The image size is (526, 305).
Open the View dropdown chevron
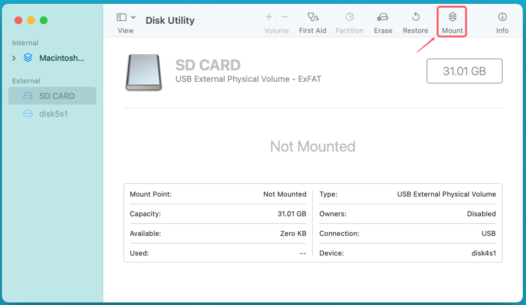pyautogui.click(x=133, y=17)
